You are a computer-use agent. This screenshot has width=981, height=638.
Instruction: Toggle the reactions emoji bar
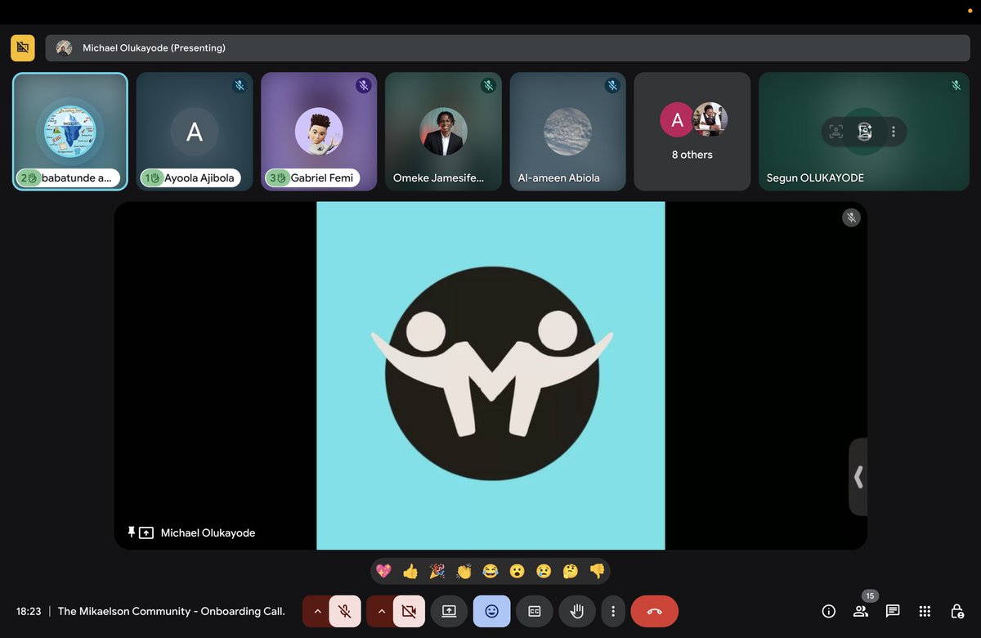point(491,611)
